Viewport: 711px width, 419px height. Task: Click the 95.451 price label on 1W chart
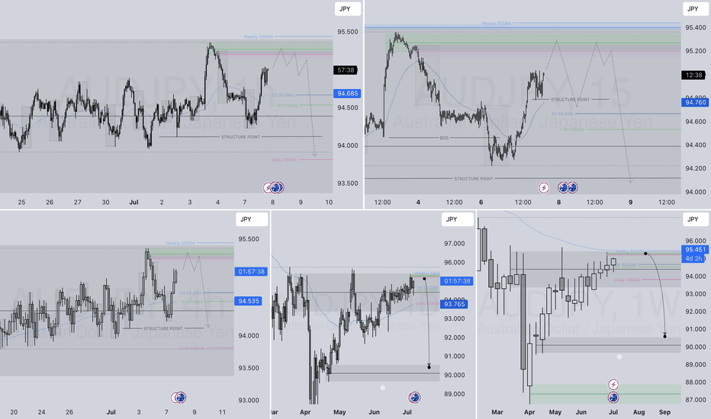(x=695, y=250)
